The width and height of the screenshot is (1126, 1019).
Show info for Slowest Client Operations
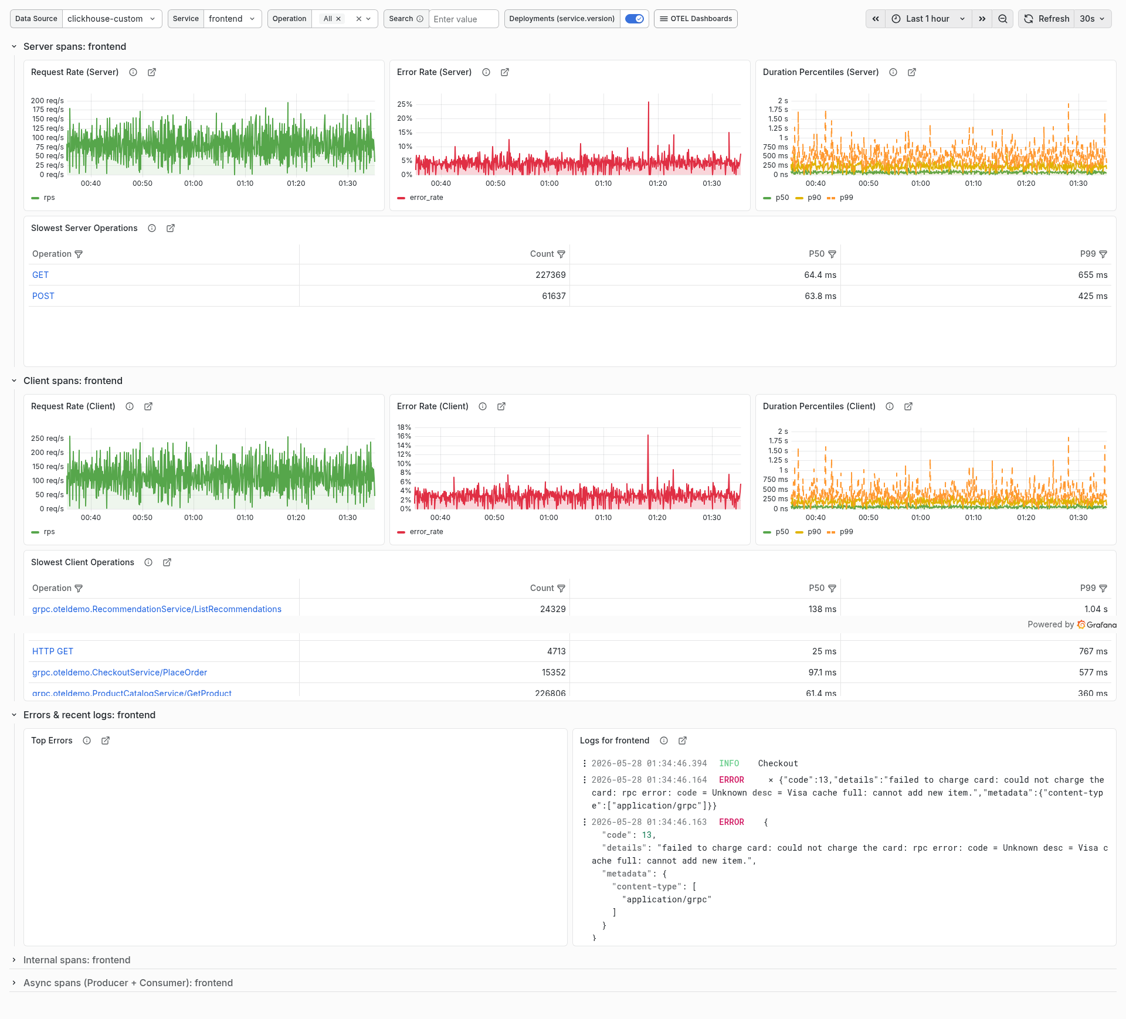click(148, 562)
